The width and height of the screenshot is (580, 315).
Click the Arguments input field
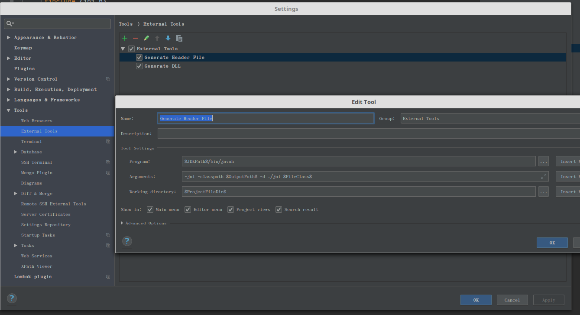click(365, 176)
